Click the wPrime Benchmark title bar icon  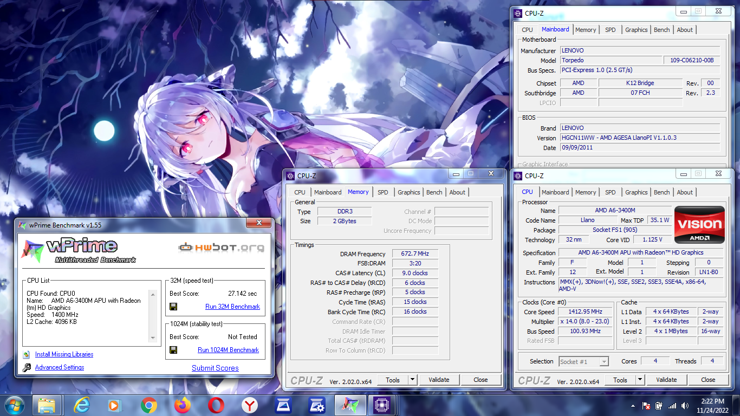(22, 224)
